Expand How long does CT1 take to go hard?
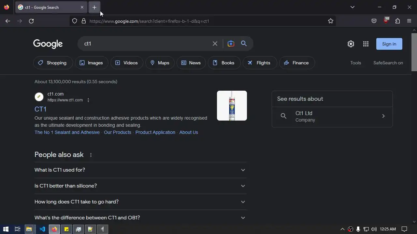The image size is (417, 234). (141, 202)
